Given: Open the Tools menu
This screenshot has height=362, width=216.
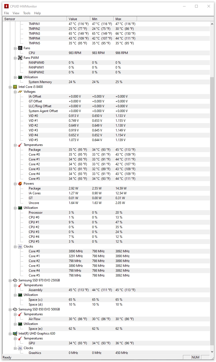Looking at the screenshot, I should [27, 13].
